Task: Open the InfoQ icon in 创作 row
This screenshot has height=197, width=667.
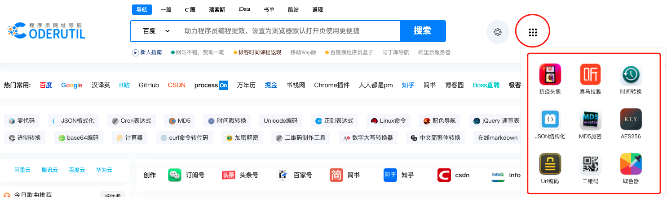Action: [498, 175]
